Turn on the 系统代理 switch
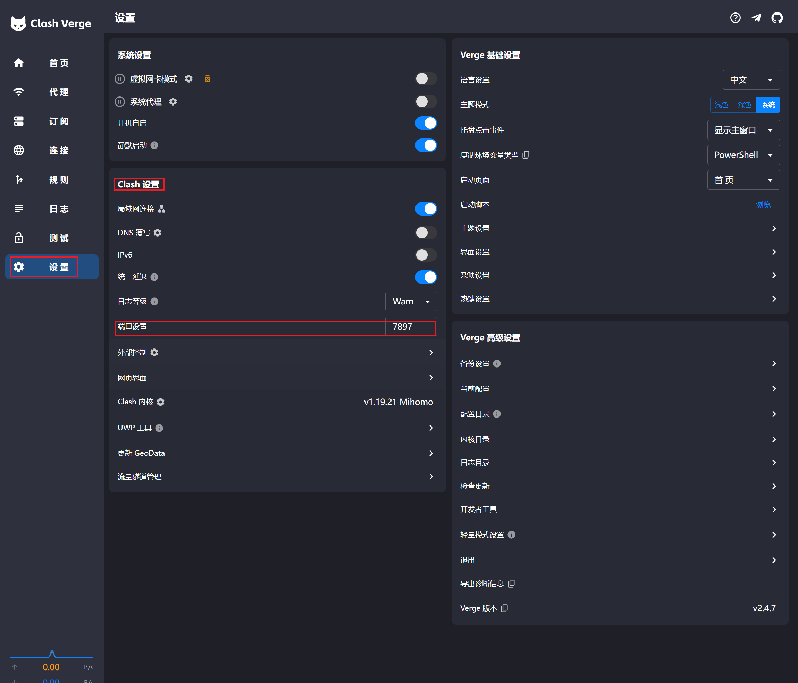This screenshot has width=798, height=683. pos(426,102)
